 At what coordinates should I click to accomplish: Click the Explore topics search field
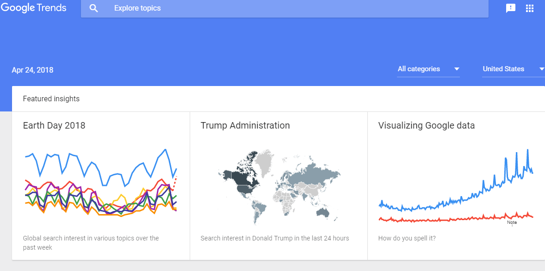pyautogui.click(x=285, y=8)
